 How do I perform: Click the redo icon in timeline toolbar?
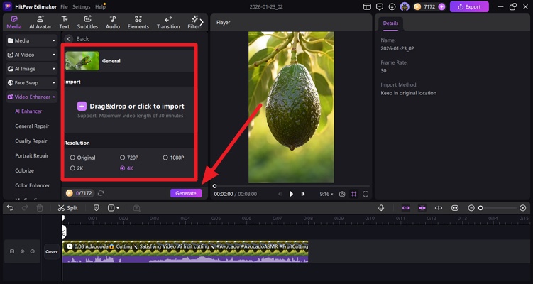point(25,208)
